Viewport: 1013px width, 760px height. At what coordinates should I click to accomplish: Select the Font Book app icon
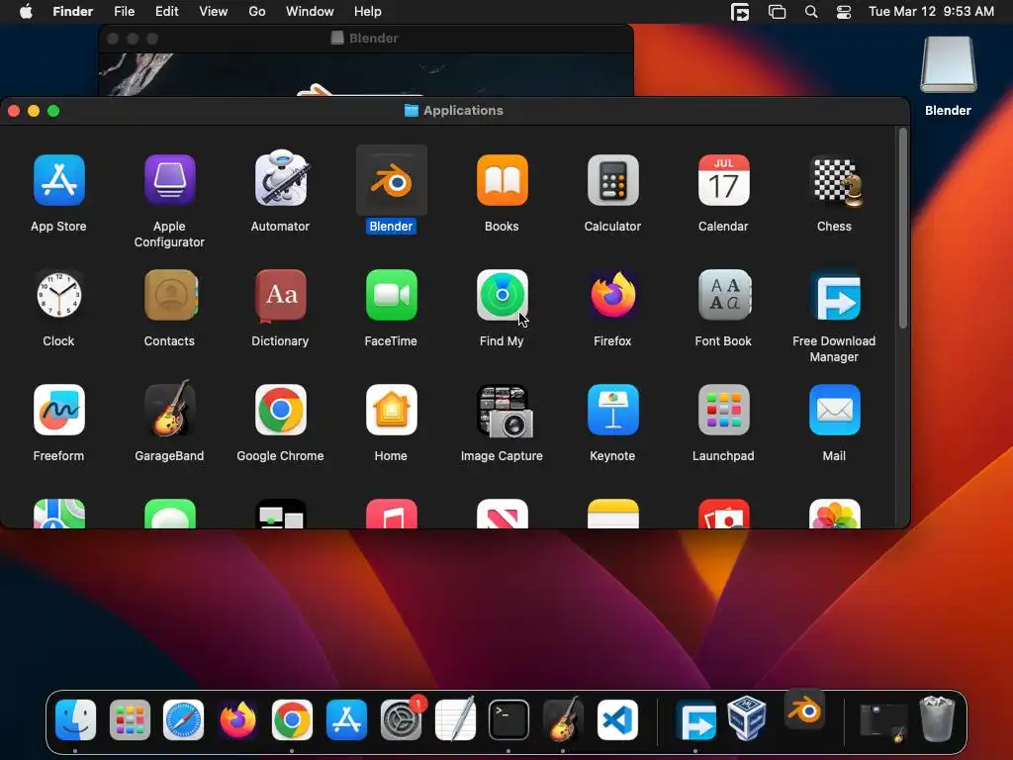click(x=723, y=295)
